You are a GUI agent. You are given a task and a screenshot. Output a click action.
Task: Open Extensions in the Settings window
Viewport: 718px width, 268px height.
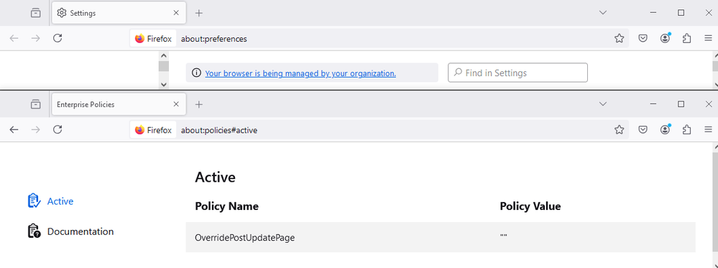tap(686, 39)
